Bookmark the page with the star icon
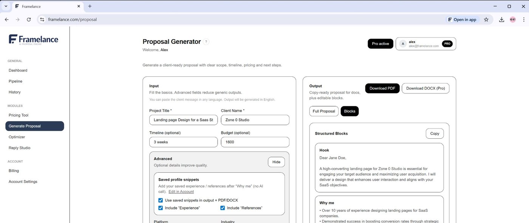The image size is (529, 223). 486,19
